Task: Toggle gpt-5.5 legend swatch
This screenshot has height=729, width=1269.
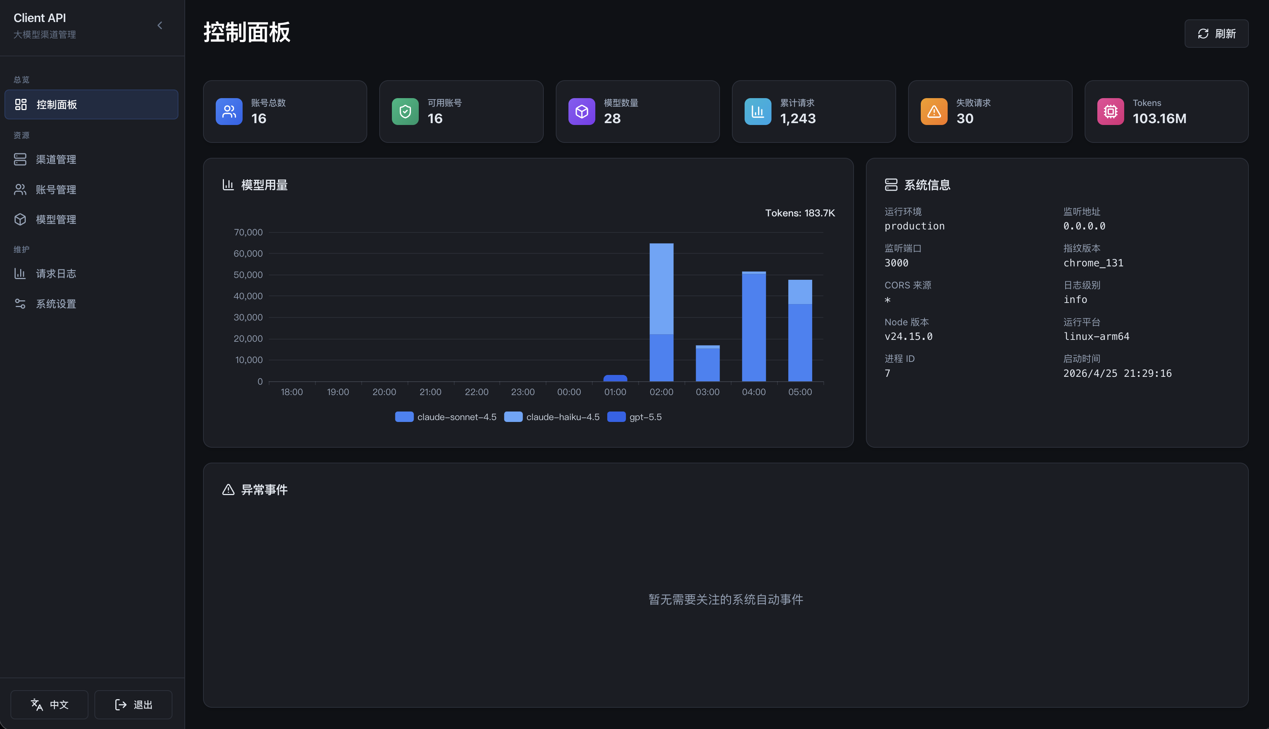Action: 617,417
